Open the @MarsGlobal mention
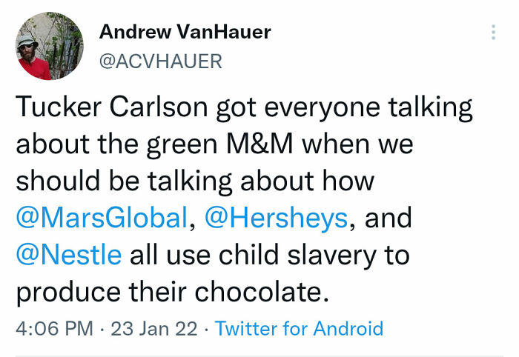519x357 pixels. click(102, 218)
